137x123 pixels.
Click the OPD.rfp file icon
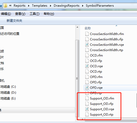(x=87, y=82)
